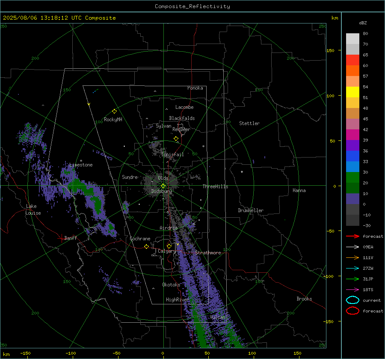Click the Cochrane city label
The width and height of the screenshot is (385, 359).
140,239
